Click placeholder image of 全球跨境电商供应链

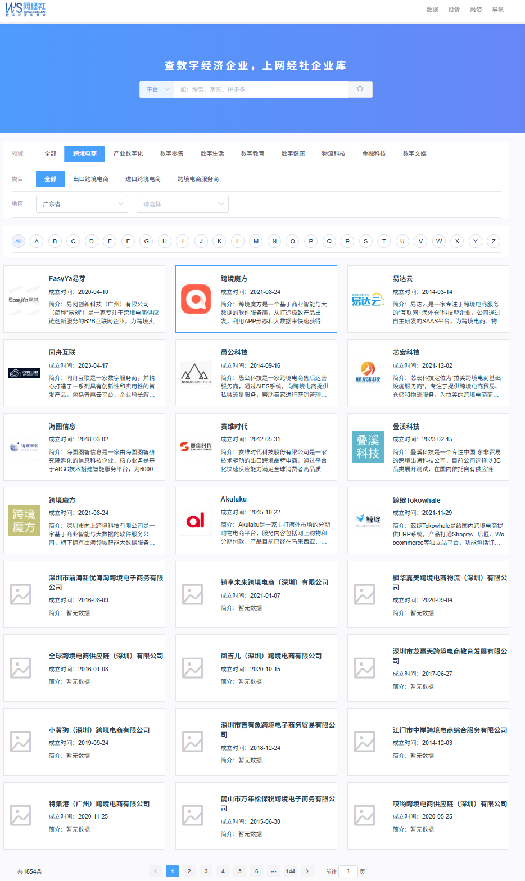21,668
